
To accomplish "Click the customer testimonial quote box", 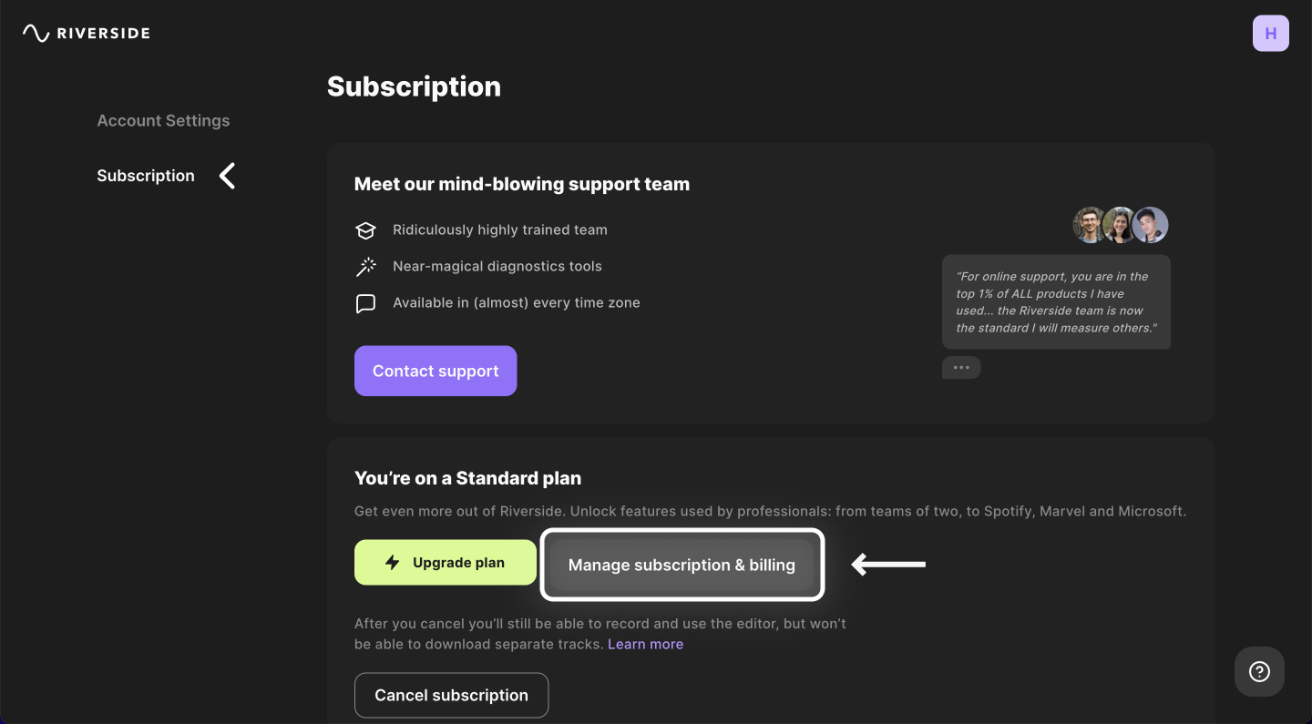I will click(x=1056, y=302).
